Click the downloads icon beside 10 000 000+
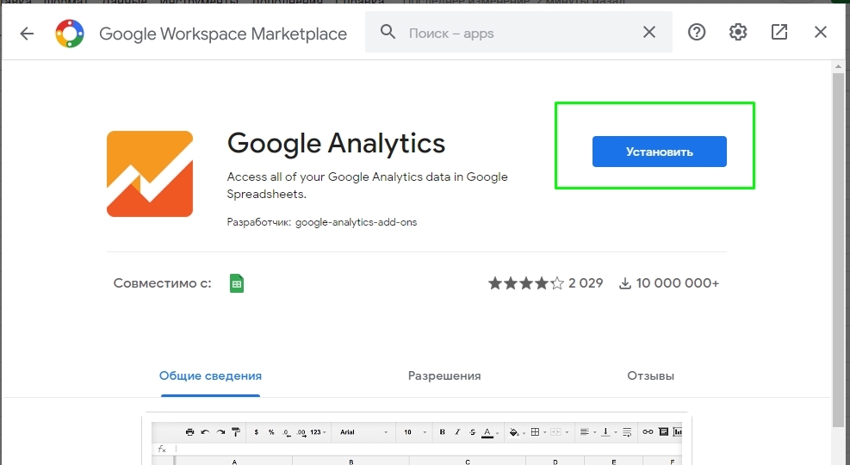850x465 pixels. click(x=625, y=283)
